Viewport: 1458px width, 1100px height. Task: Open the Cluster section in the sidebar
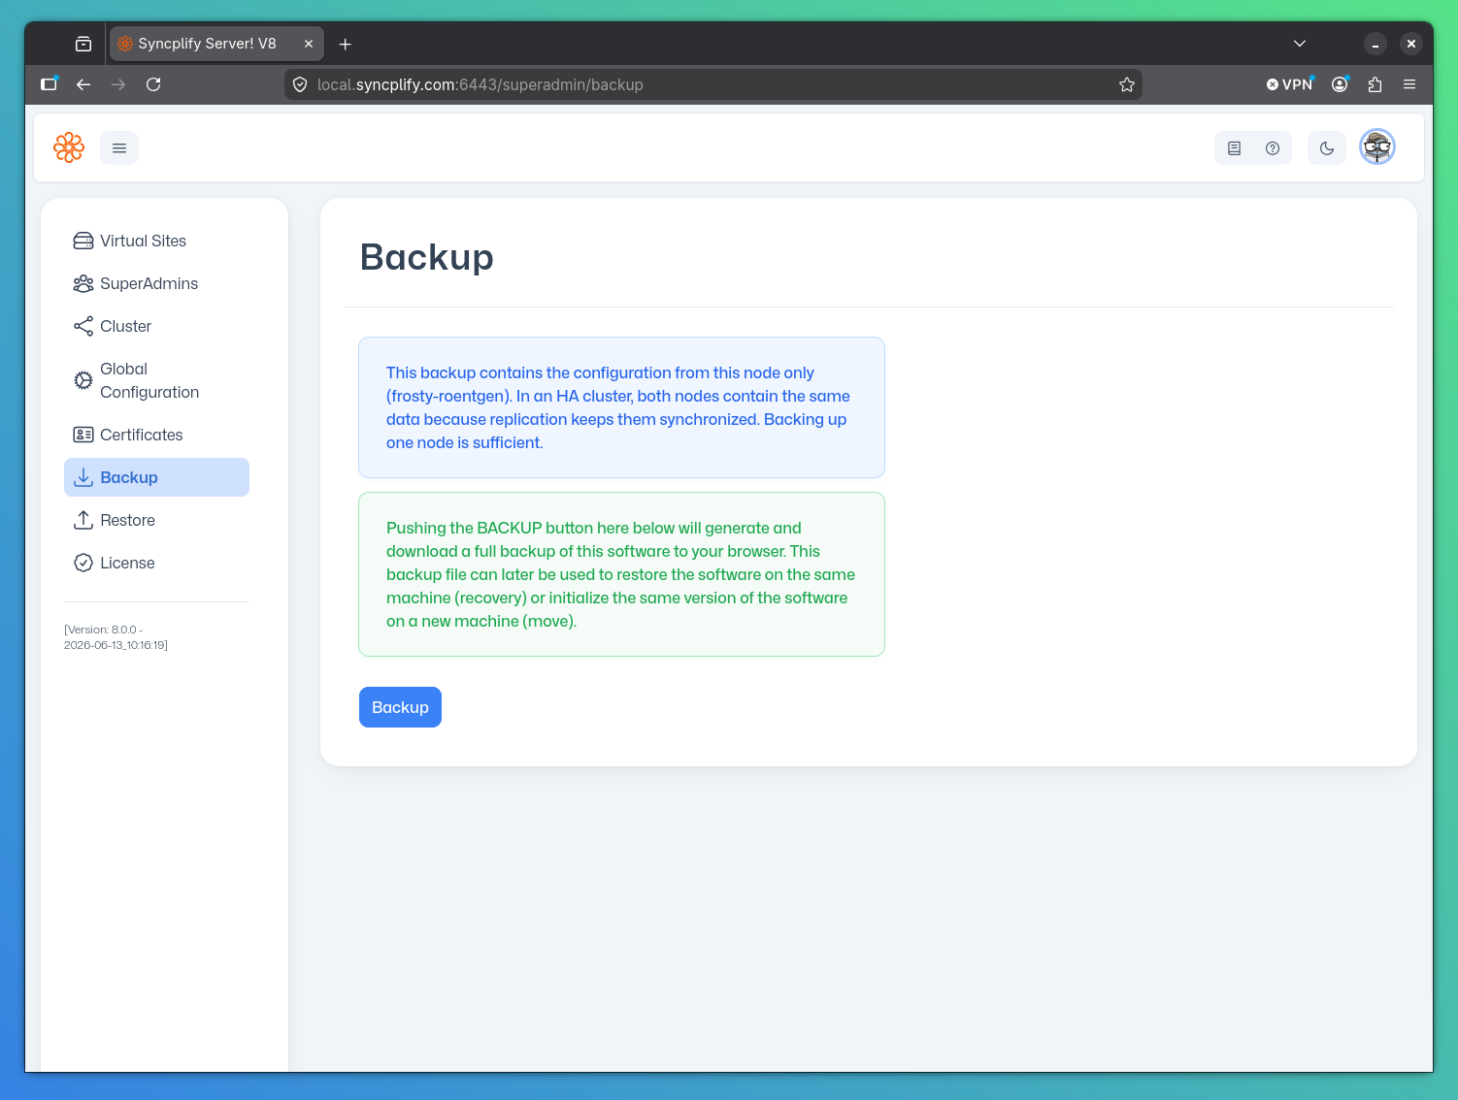coord(156,326)
